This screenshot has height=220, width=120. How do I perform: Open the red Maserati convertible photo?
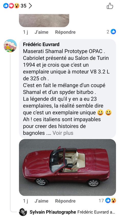(x=67, y=167)
